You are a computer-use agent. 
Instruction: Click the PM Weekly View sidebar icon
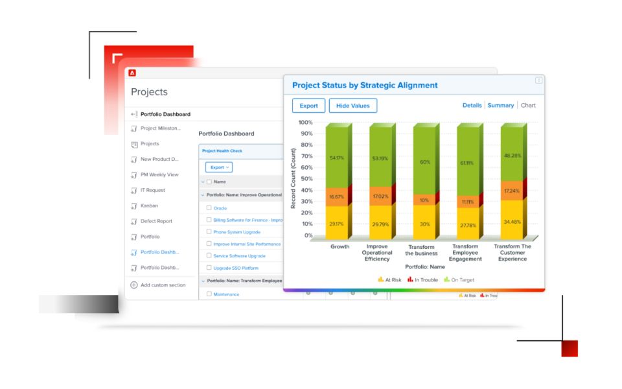click(x=134, y=174)
